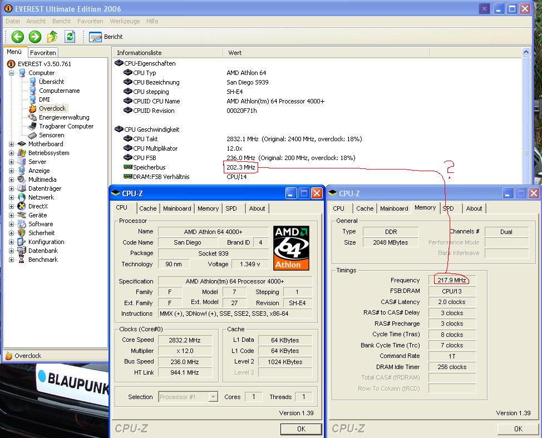This screenshot has height=438, width=542.
Task: Open the Processor #1 selection dropdown
Action: (x=188, y=397)
